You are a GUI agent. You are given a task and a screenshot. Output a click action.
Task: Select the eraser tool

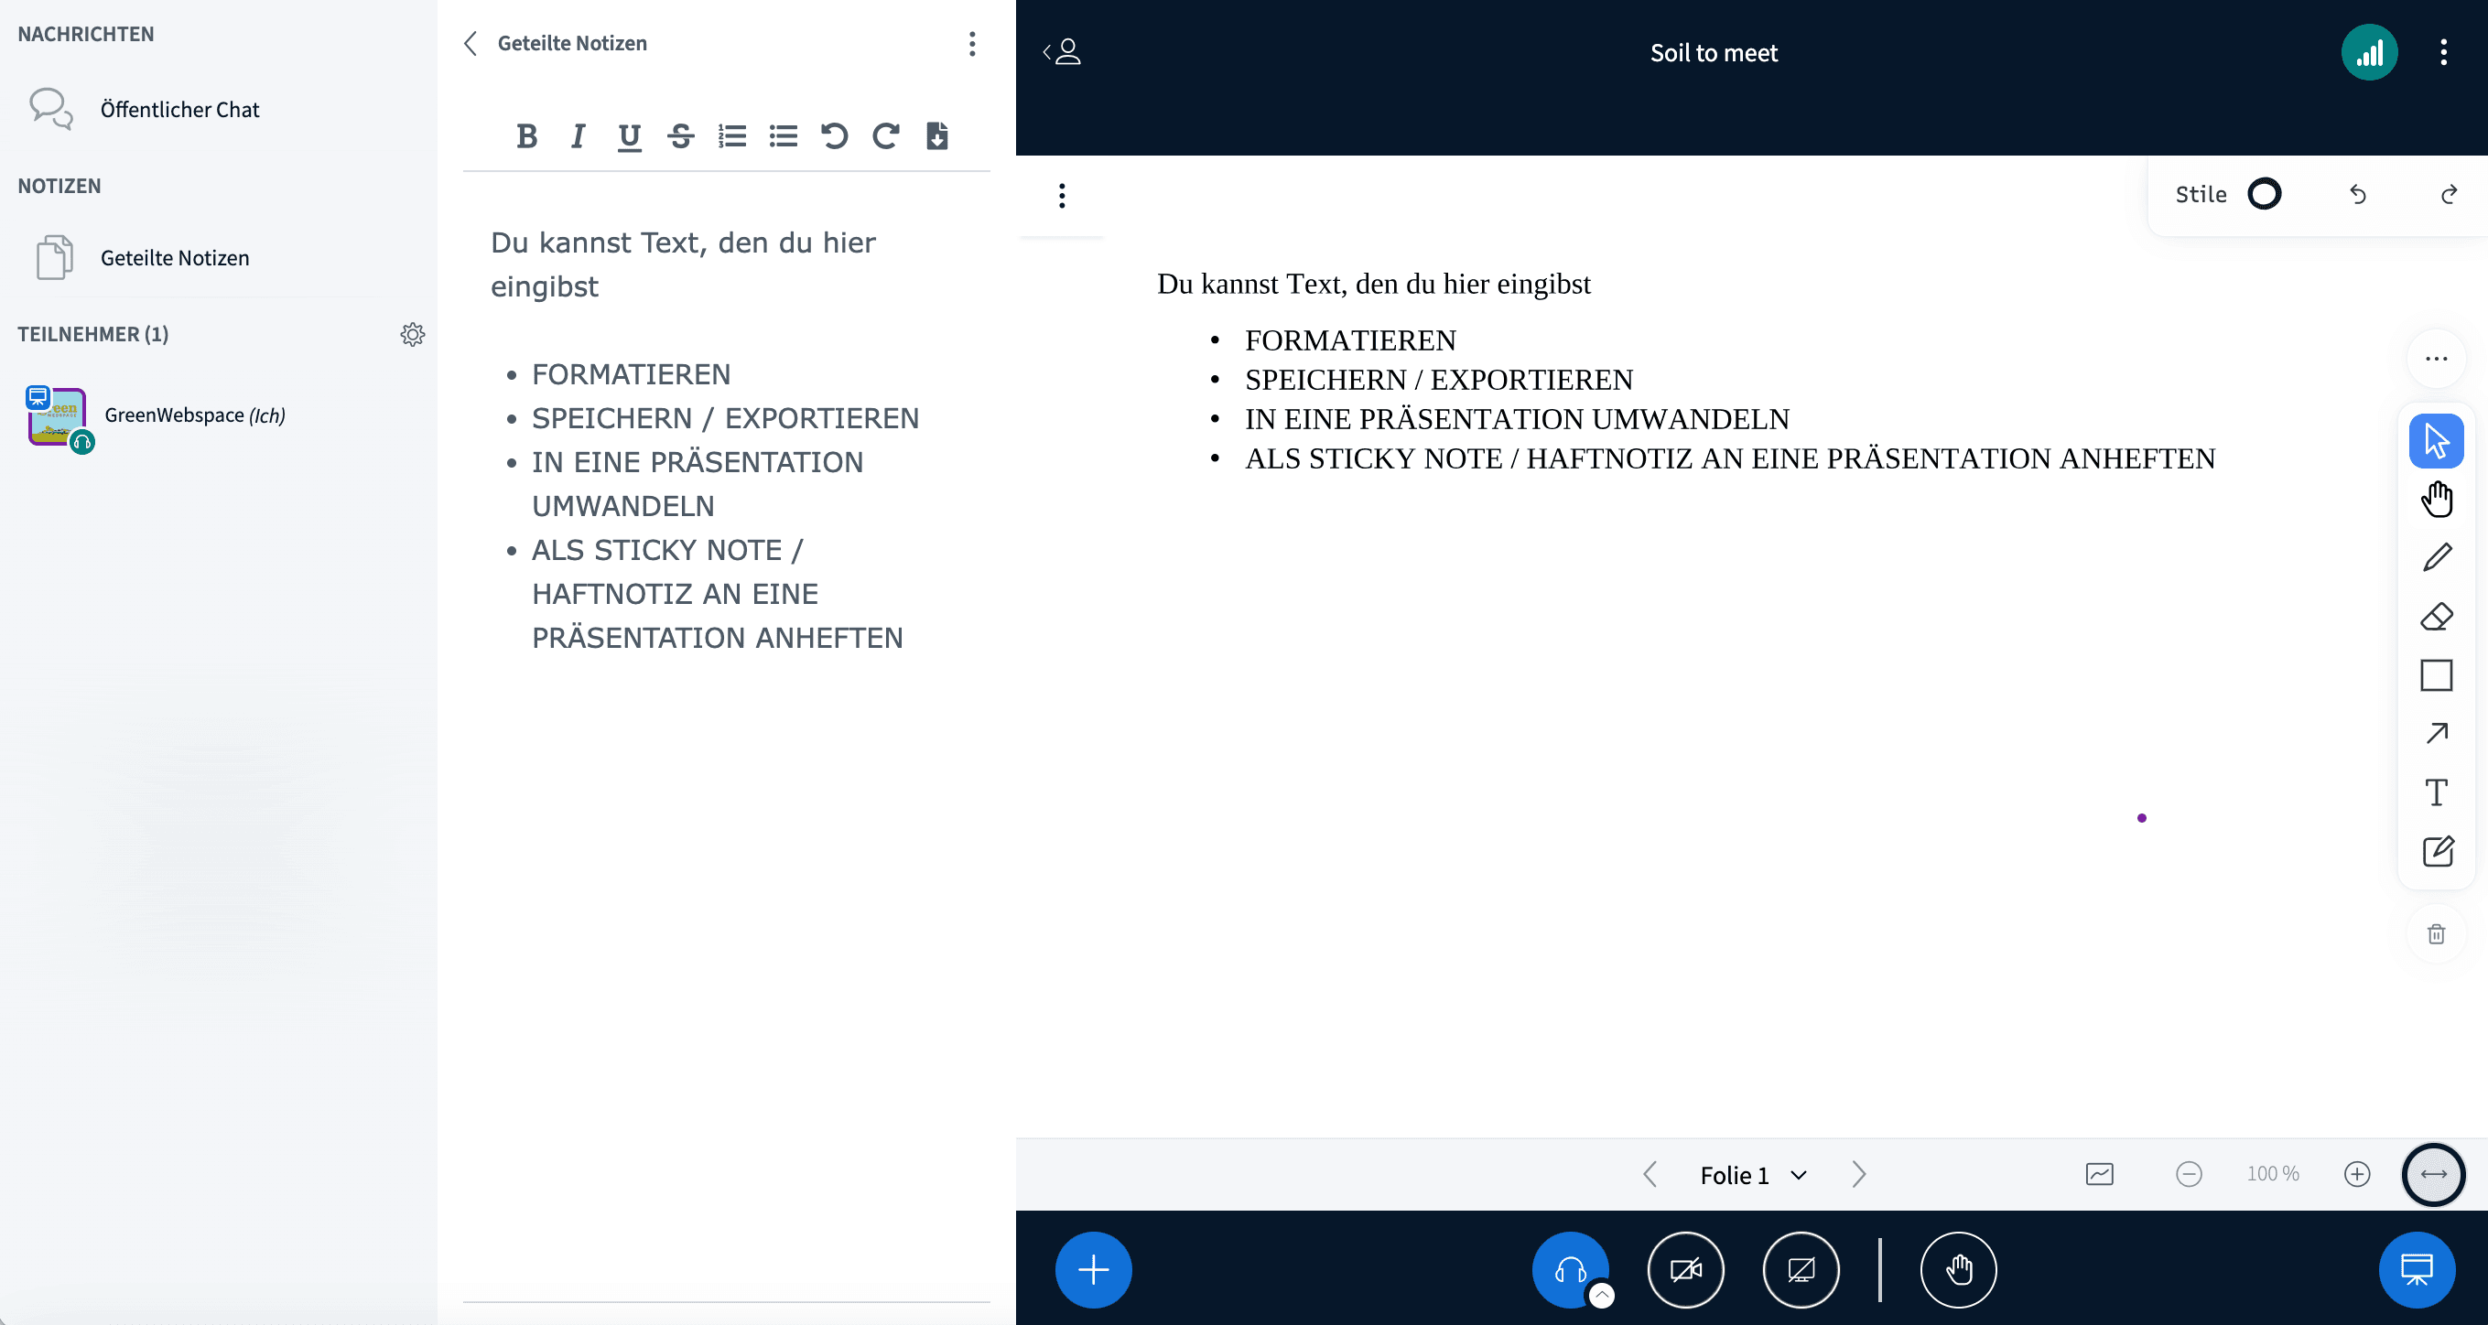(x=2436, y=616)
